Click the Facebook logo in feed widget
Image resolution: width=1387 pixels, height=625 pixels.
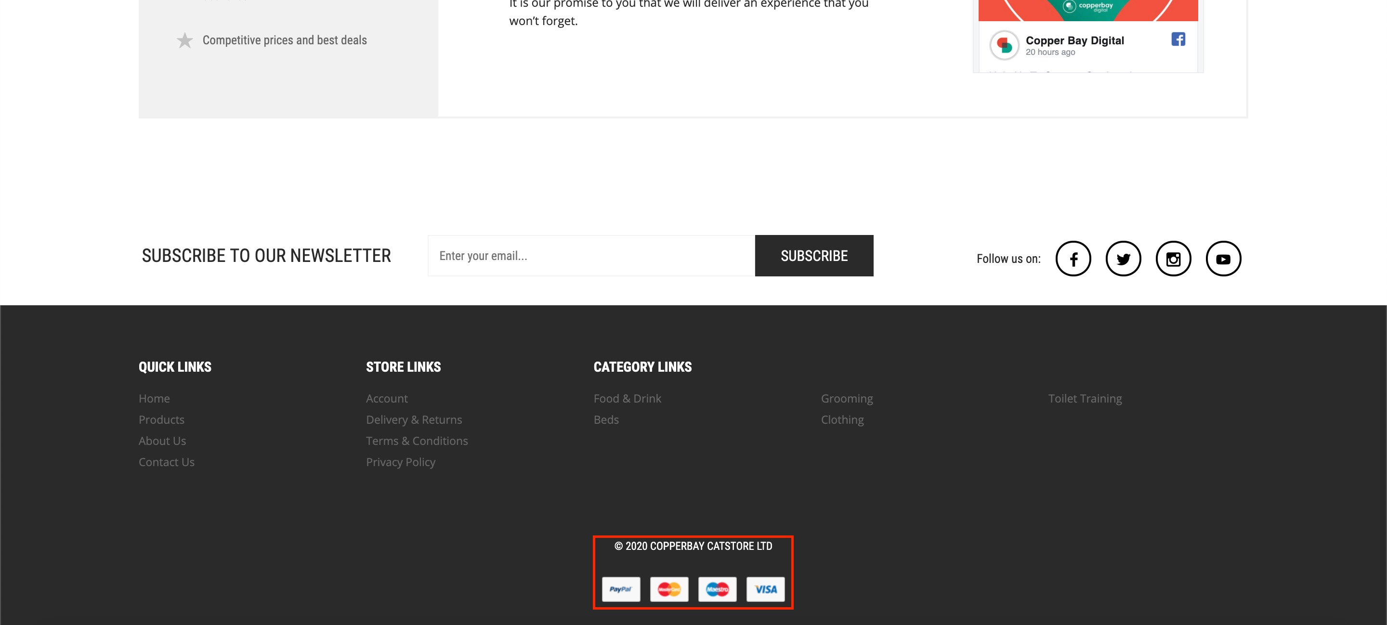click(x=1178, y=39)
